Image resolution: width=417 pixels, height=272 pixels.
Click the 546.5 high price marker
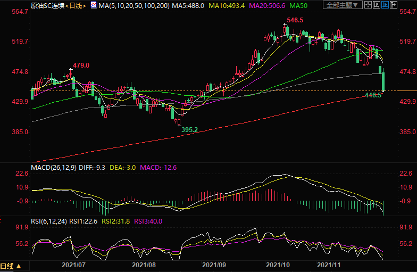coord(295,20)
